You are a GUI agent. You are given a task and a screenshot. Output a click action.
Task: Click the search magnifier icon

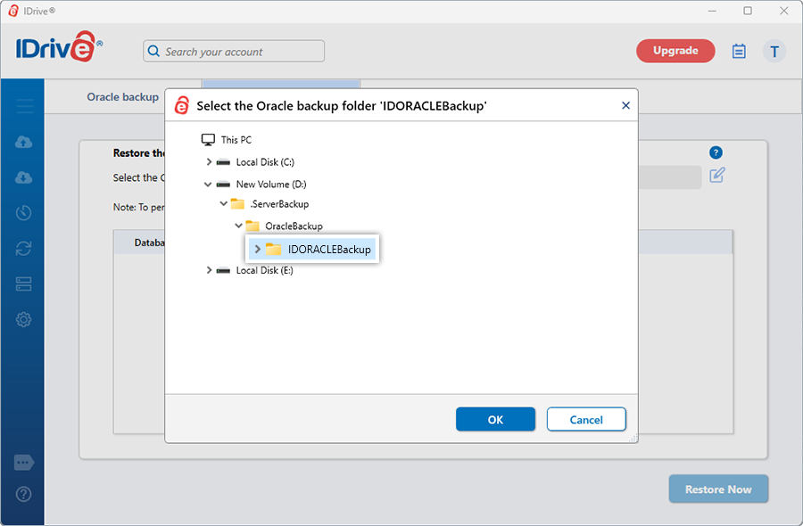tap(153, 51)
